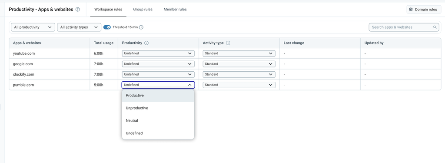Open the activity type dropdown for clockify.com
Image resolution: width=445 pixels, height=163 pixels.
click(239, 74)
